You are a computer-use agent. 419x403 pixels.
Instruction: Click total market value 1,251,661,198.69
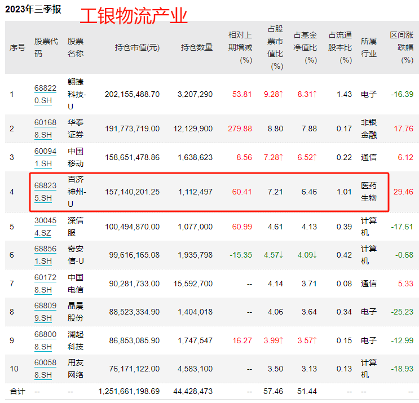coord(129,392)
